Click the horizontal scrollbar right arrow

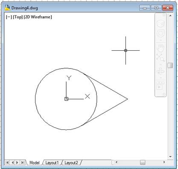164,162
